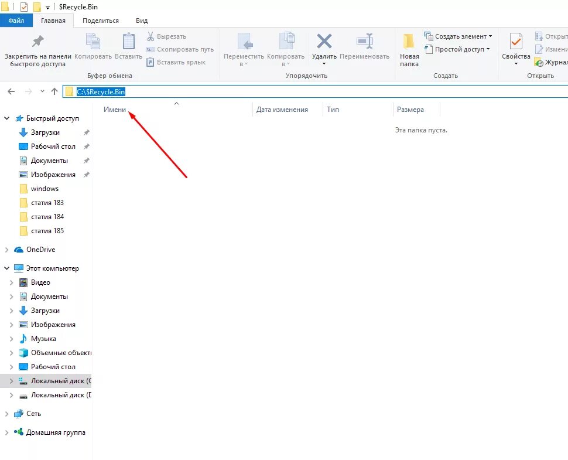Unpin Изображения via pushpin icon

[x=87, y=175]
